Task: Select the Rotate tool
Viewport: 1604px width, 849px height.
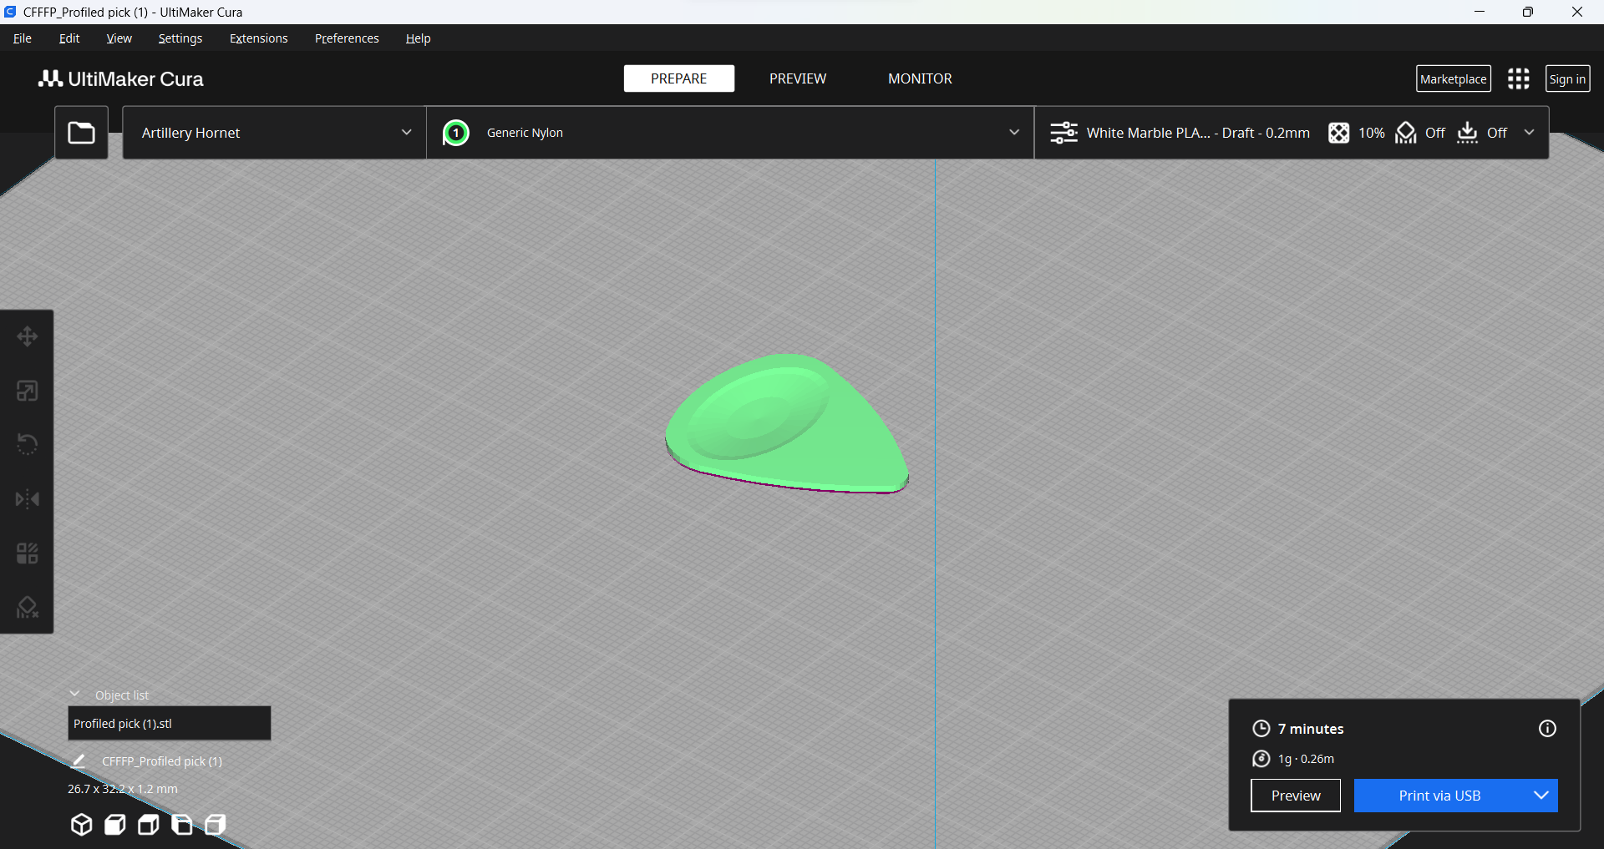Action: (27, 444)
